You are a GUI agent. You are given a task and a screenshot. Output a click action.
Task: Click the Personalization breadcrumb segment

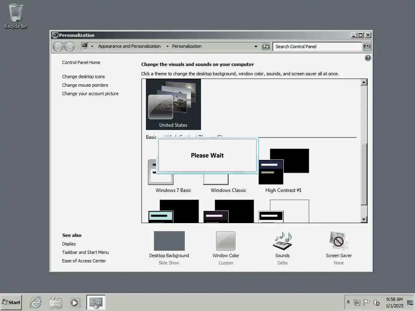tap(187, 46)
